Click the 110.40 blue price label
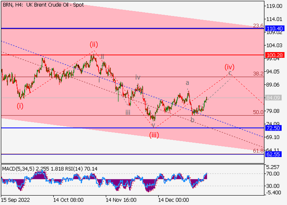Image resolution: width=287 pixels, height=205 pixels. click(x=275, y=29)
